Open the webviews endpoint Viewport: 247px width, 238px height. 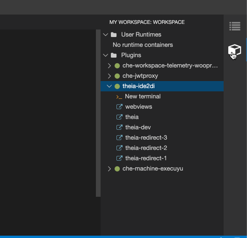[x=138, y=107]
